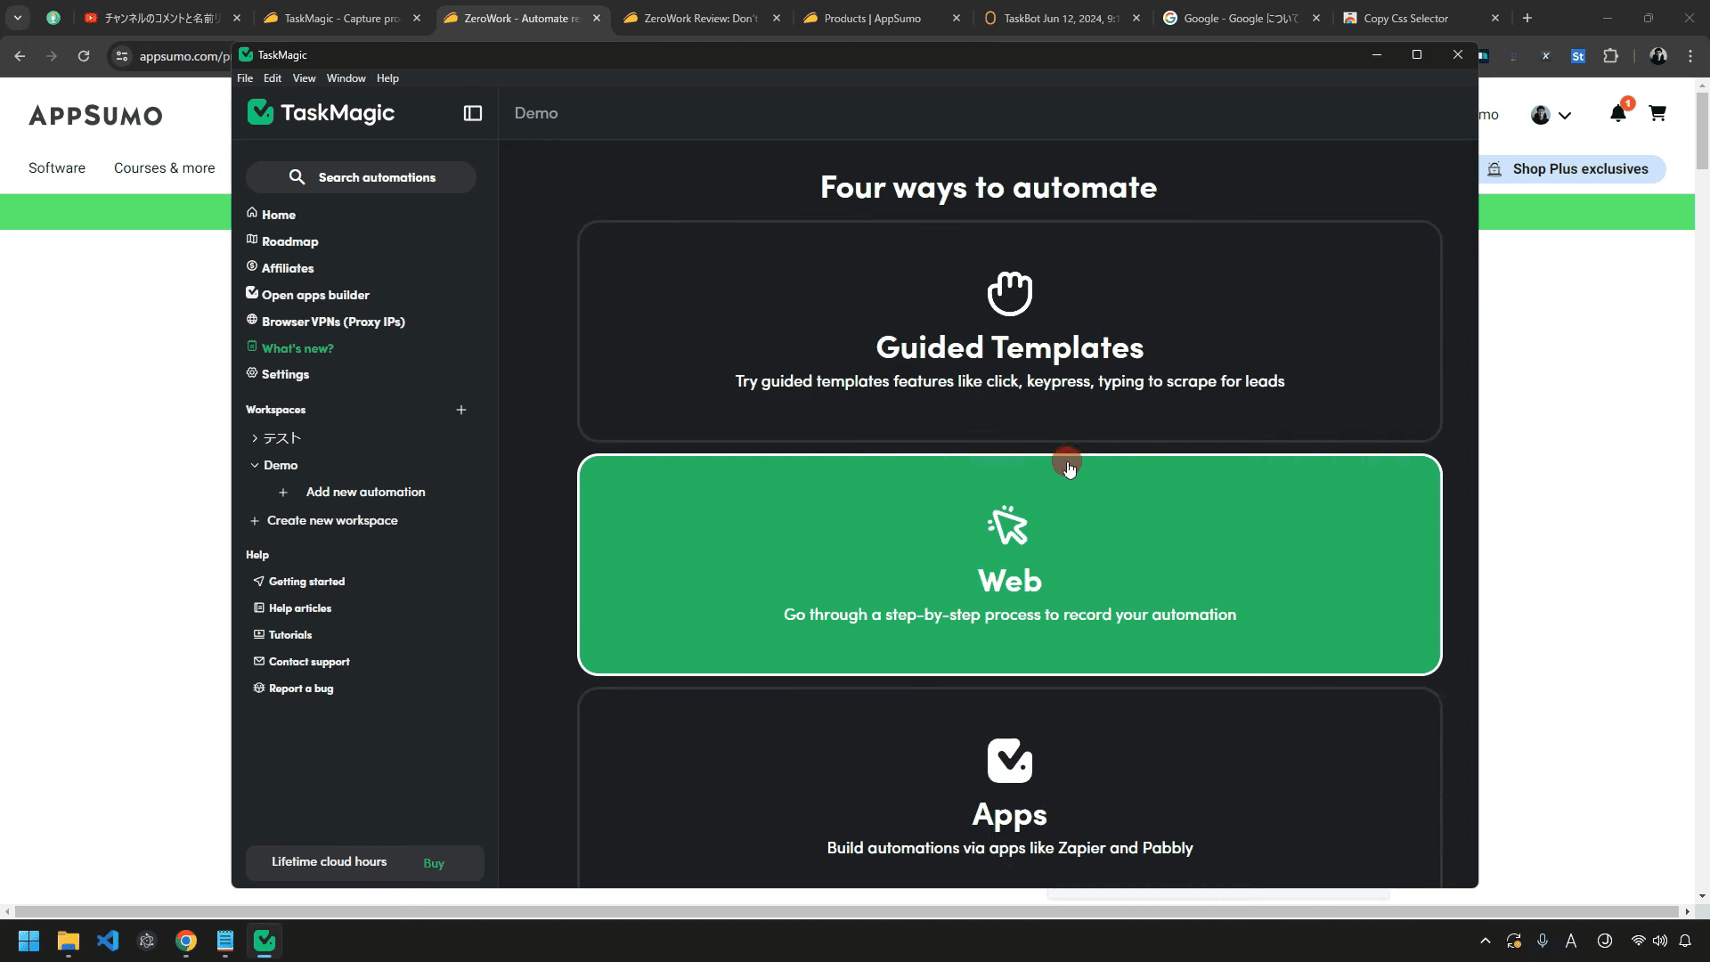The width and height of the screenshot is (1710, 962).
Task: Toggle the sidebar collapse panel icon
Action: tap(473, 113)
